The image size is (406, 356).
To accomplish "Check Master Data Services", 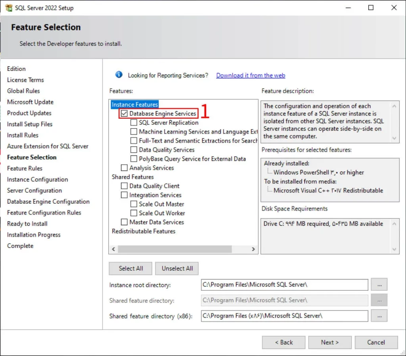I will 124,222.
